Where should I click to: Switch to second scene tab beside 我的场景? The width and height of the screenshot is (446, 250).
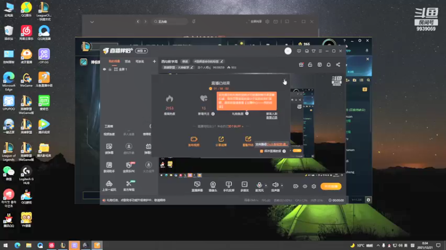(x=128, y=61)
